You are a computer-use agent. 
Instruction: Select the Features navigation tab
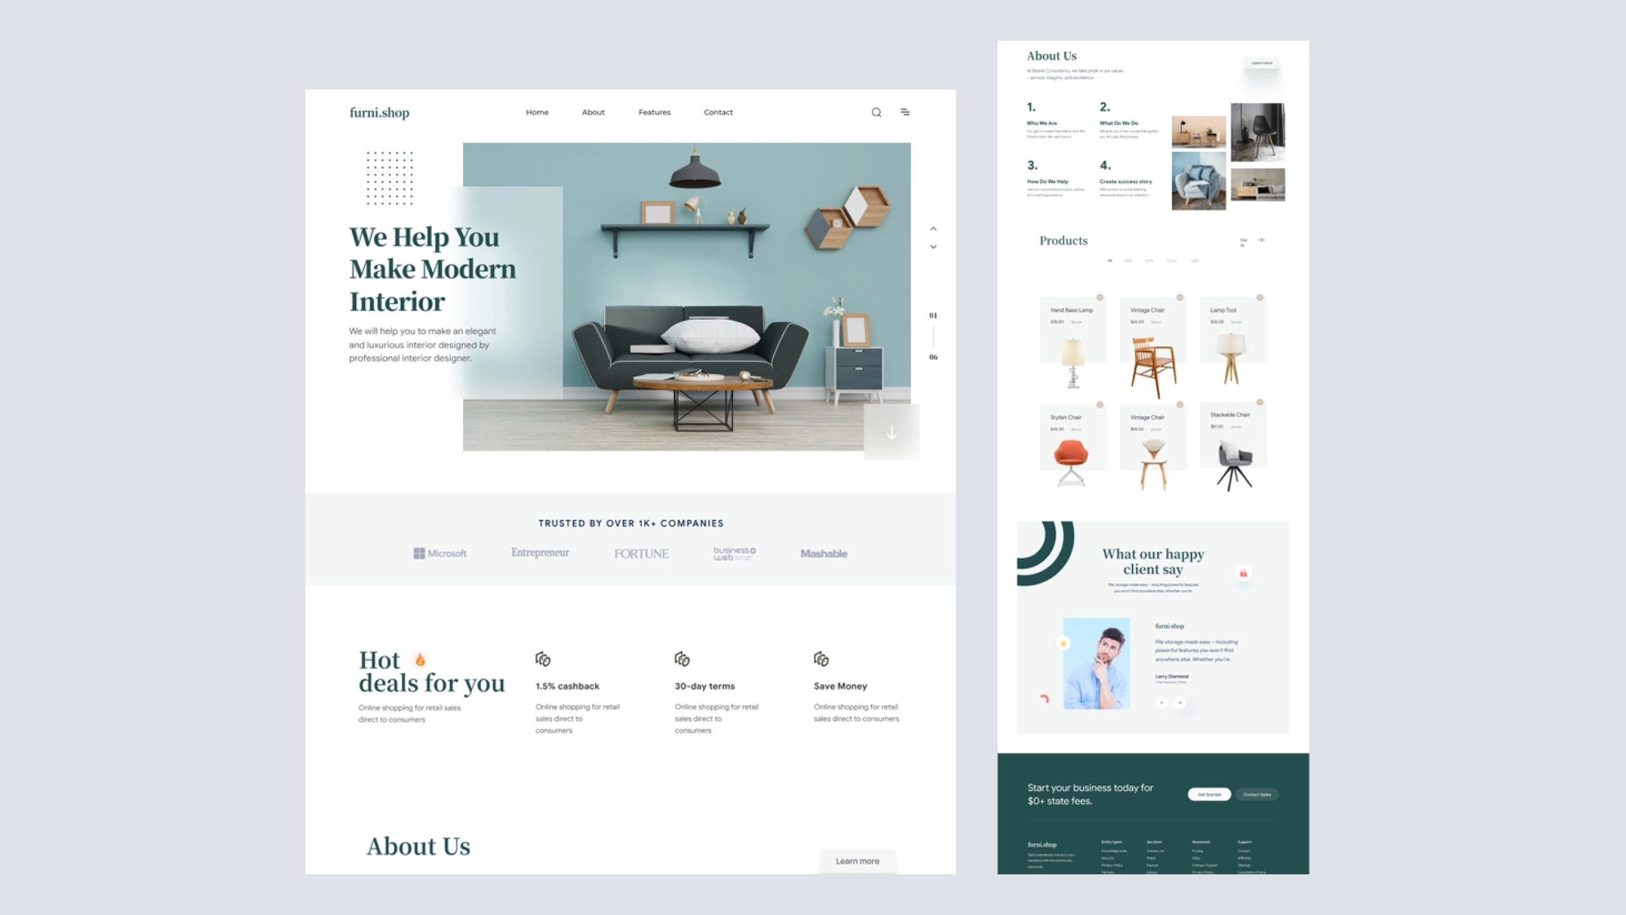(x=654, y=112)
